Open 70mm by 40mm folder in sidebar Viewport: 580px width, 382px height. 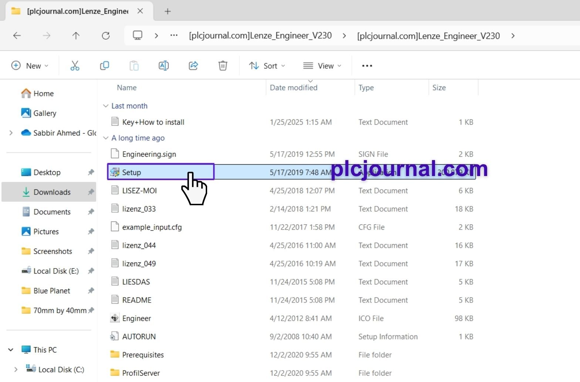pyautogui.click(x=60, y=311)
